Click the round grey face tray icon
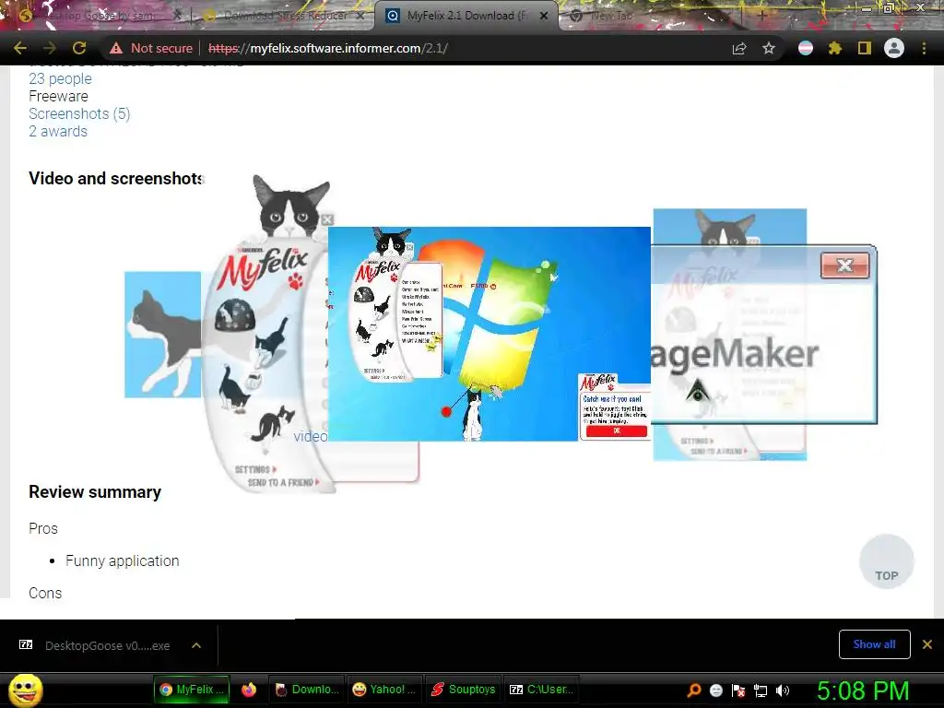944x708 pixels. tap(715, 690)
